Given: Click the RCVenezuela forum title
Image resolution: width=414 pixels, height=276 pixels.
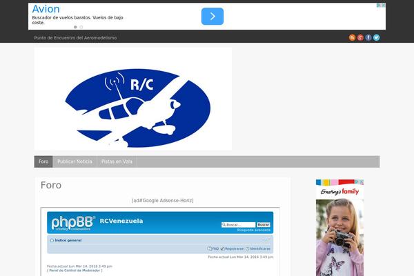Looking at the screenshot, I should click(x=121, y=221).
